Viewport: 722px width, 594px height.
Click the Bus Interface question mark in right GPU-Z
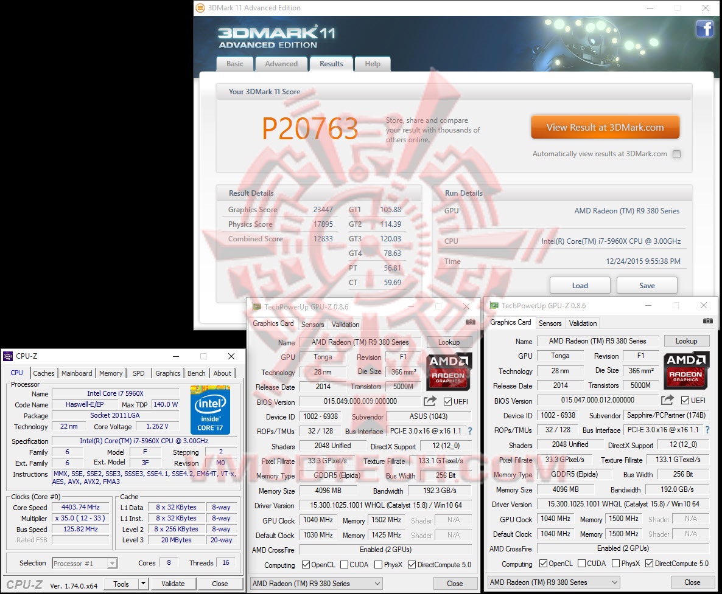click(x=707, y=430)
